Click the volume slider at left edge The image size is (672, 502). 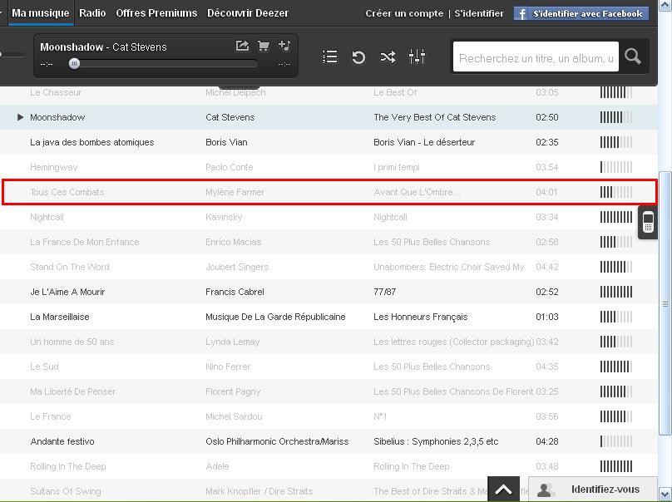(12, 54)
